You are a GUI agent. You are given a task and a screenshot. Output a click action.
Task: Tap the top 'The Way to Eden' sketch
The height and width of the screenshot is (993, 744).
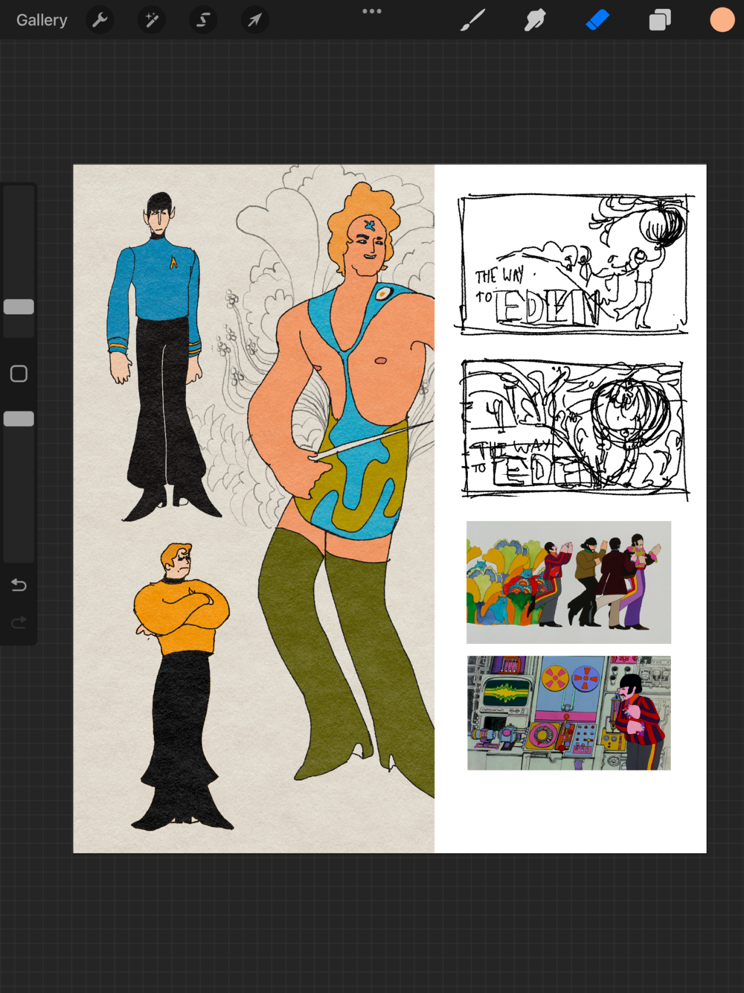[574, 265]
